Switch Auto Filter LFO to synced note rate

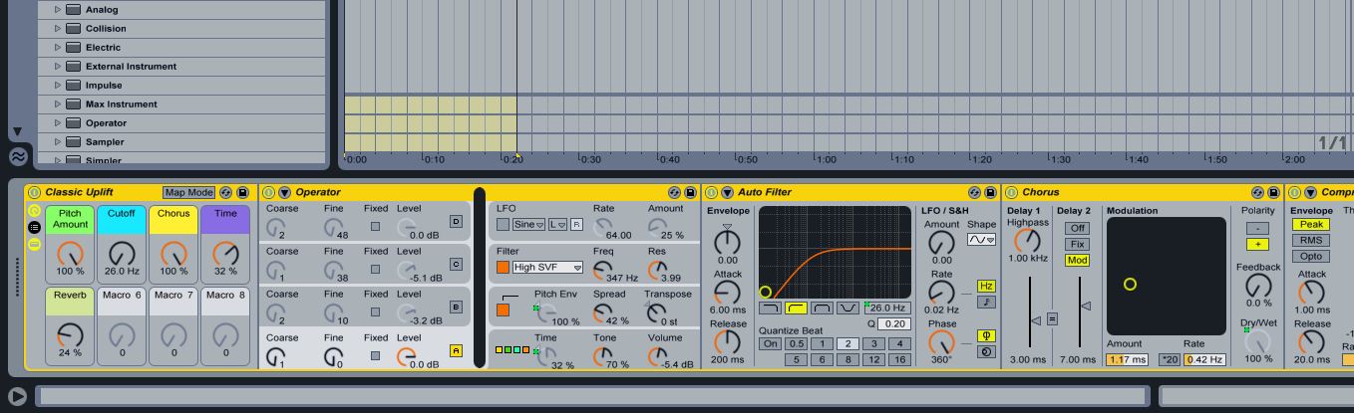986,302
